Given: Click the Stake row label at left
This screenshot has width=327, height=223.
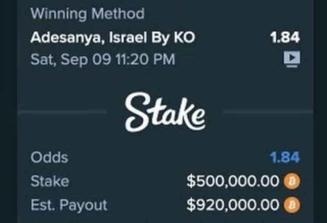Looking at the screenshot, I should click(x=49, y=182).
